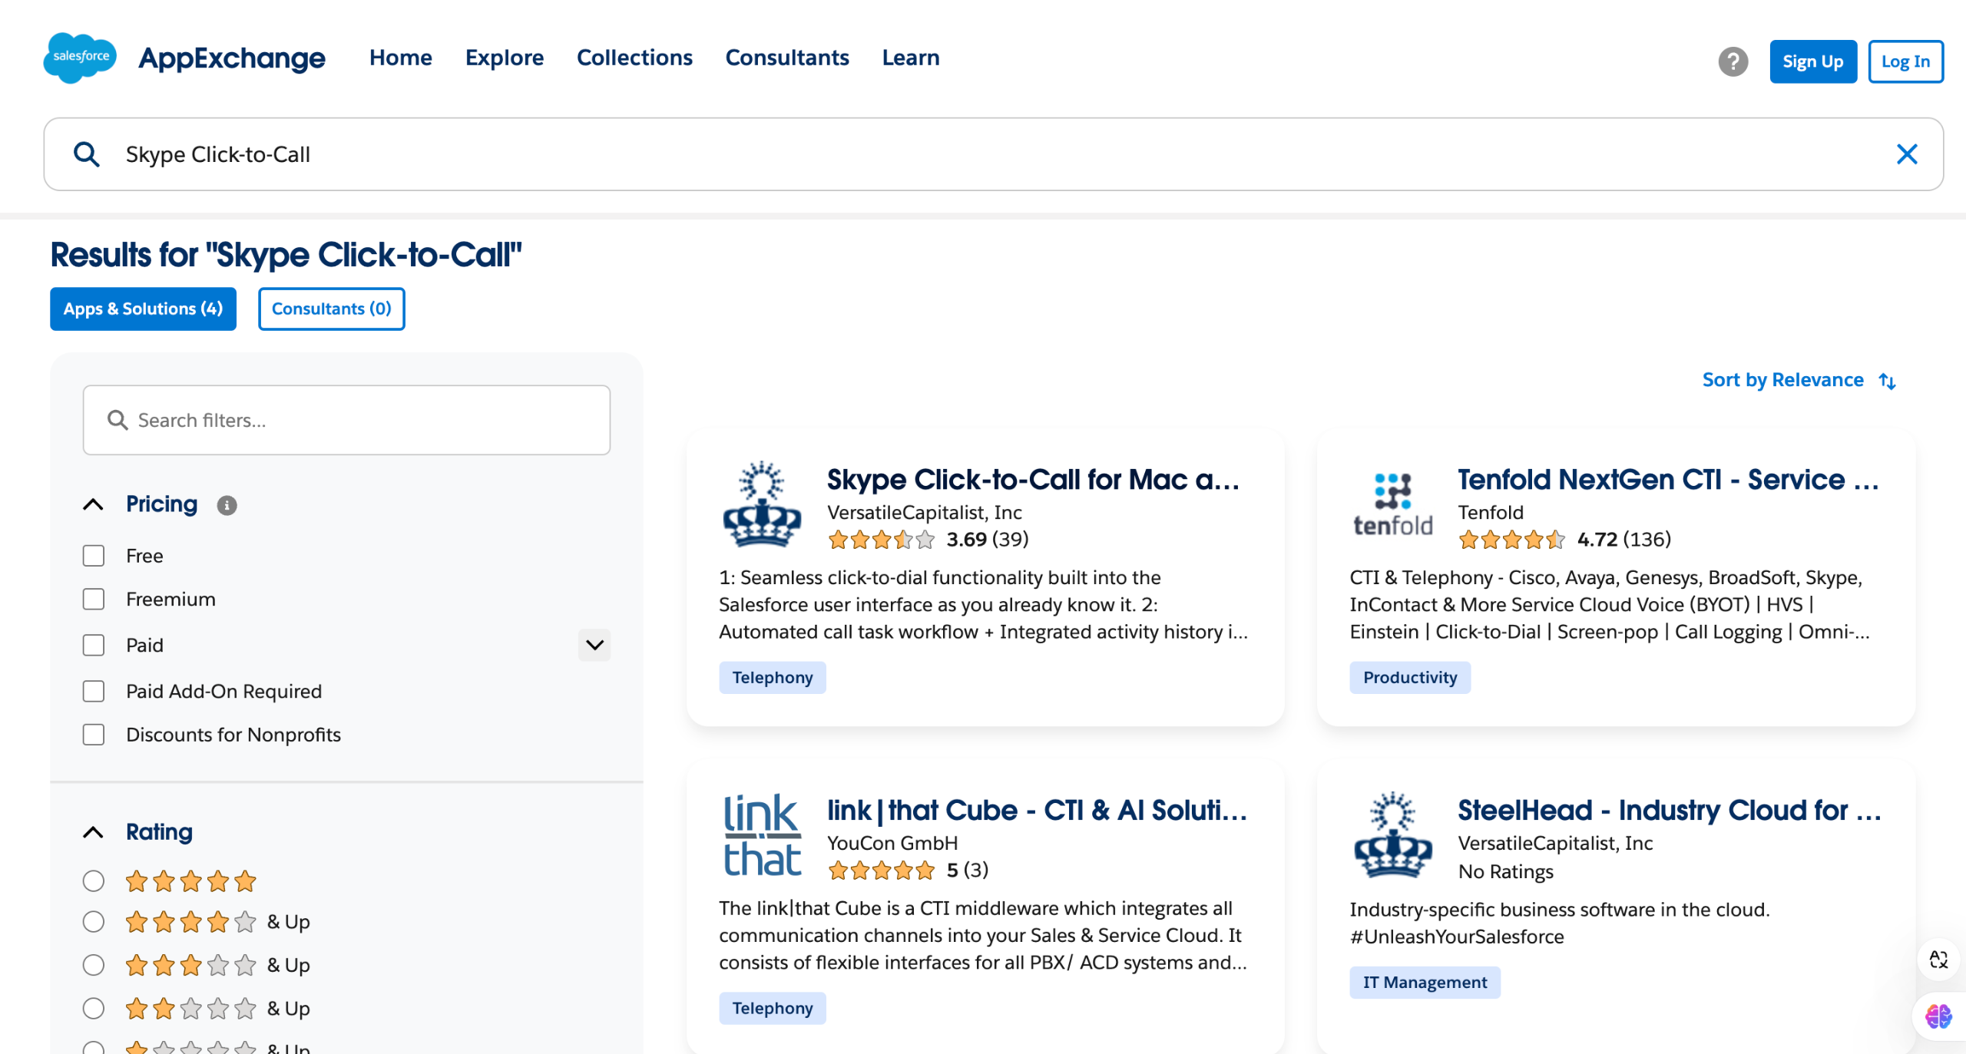Switch to the Consultants (0) tab

coord(331,309)
